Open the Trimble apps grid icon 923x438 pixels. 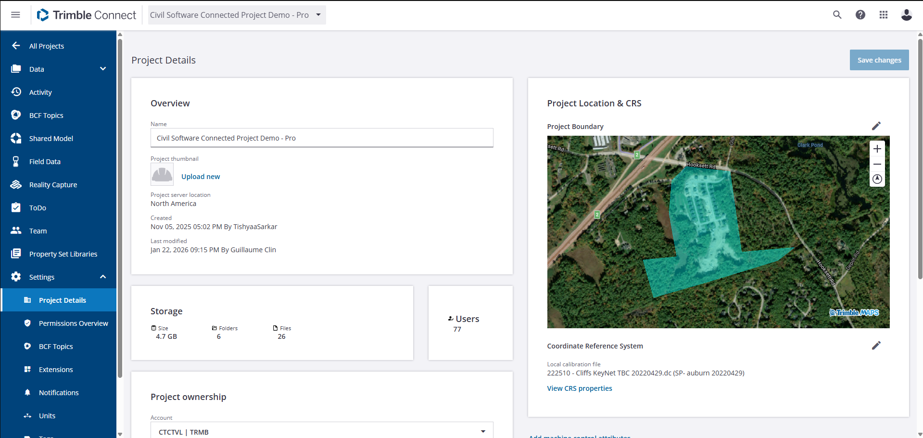click(884, 15)
